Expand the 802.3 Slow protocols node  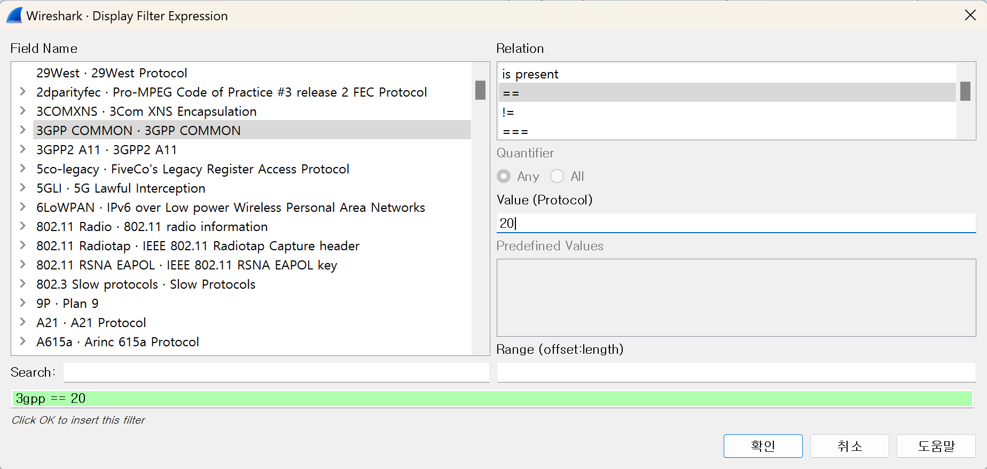click(22, 284)
